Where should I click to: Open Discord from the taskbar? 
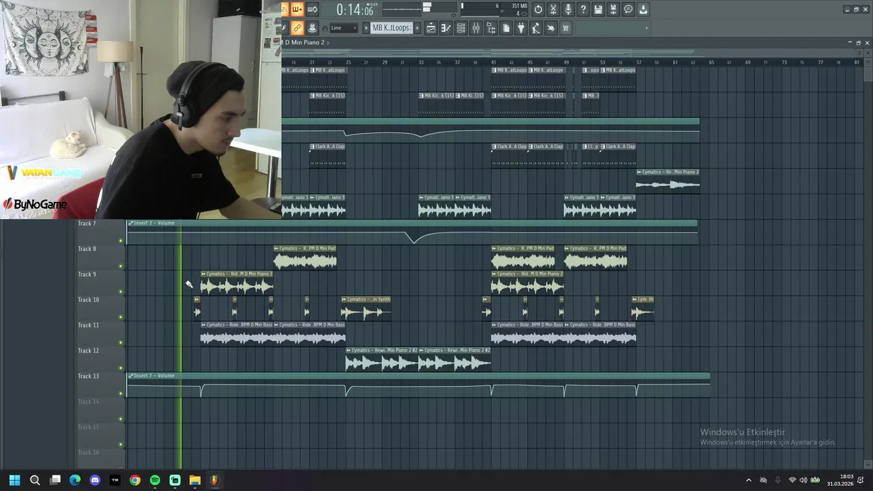[x=95, y=480]
